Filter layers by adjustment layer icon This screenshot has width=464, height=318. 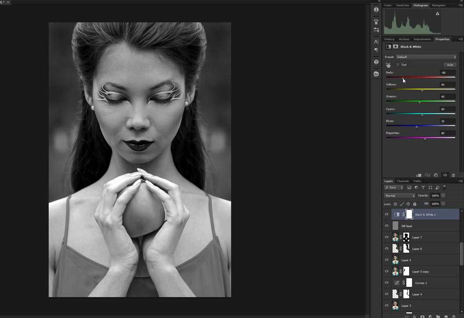[x=416, y=187]
